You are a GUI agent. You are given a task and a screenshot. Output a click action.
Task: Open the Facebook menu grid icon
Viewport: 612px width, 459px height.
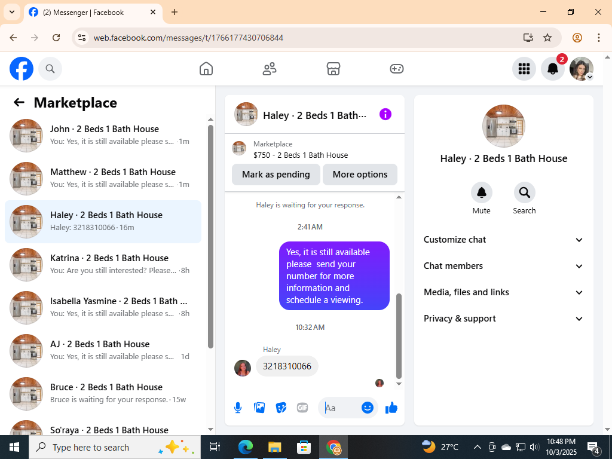(524, 69)
